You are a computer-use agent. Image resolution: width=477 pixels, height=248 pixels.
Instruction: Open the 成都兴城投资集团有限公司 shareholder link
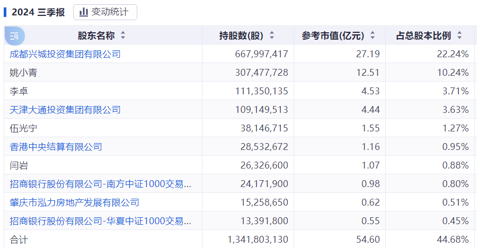(x=65, y=54)
